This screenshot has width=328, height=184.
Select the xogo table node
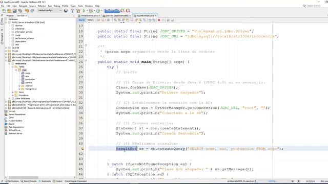click(x=24, y=70)
